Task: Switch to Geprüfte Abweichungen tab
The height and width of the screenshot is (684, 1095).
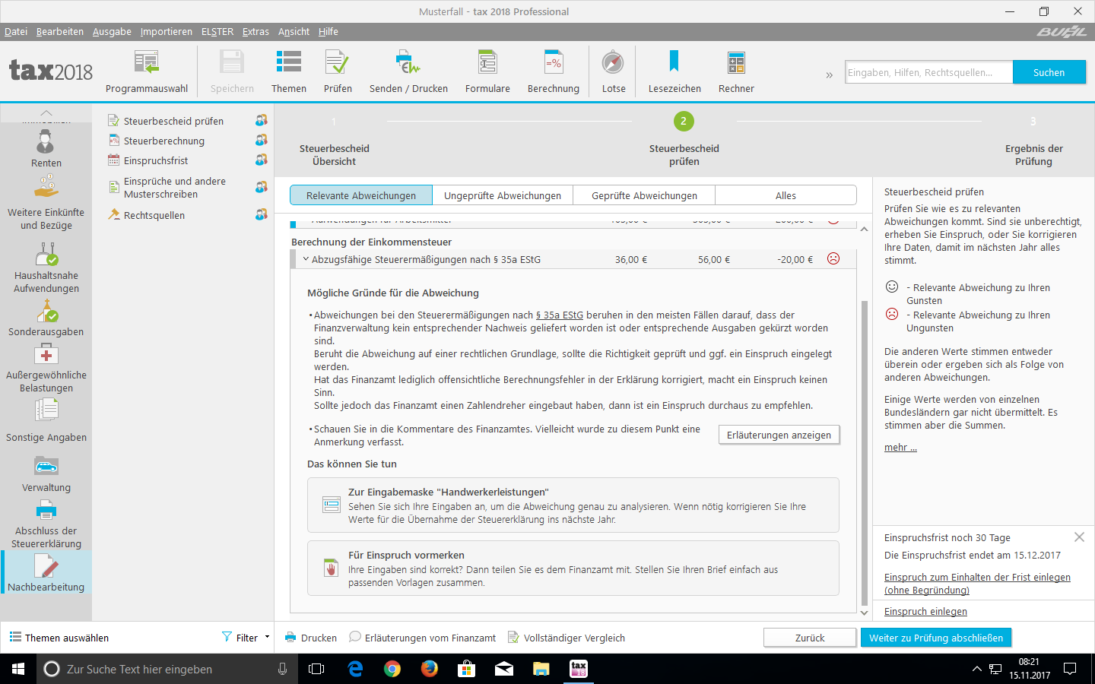Action: pos(644,195)
